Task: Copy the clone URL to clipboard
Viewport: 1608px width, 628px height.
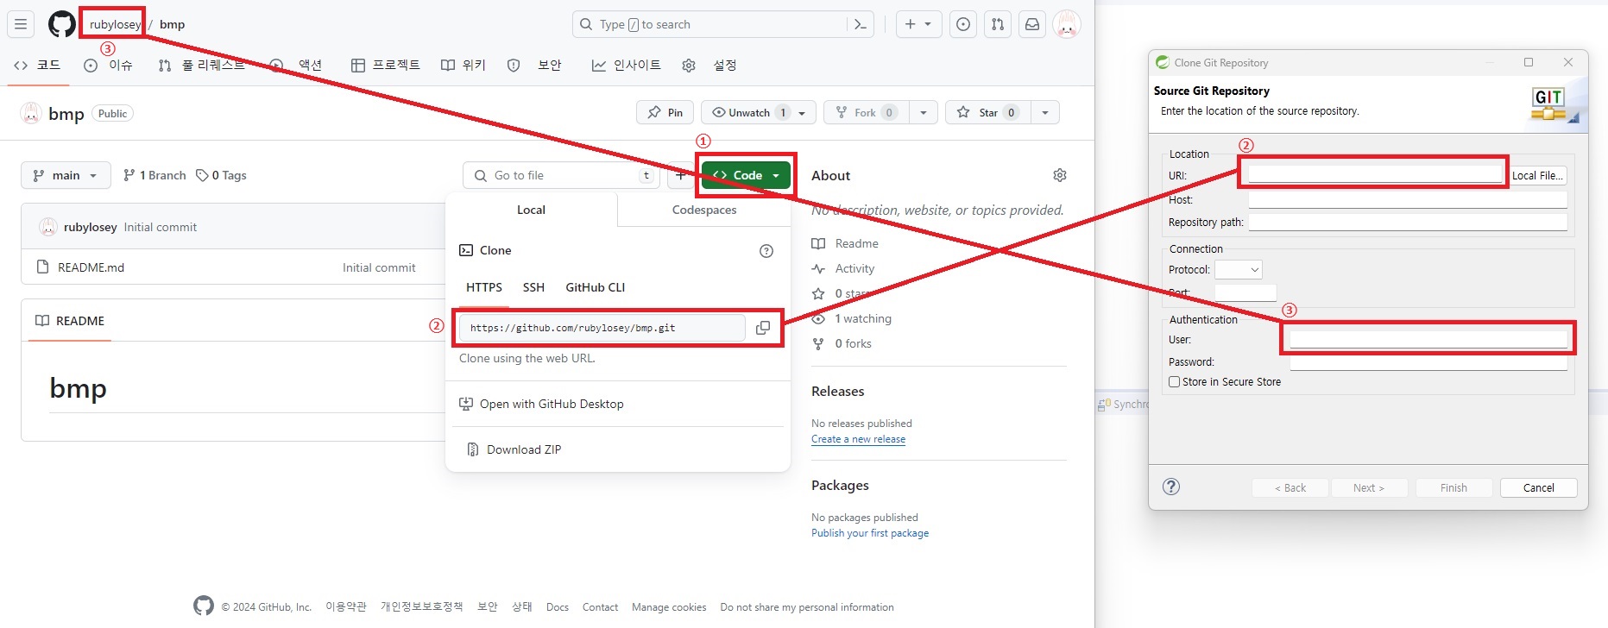Action: click(x=763, y=328)
